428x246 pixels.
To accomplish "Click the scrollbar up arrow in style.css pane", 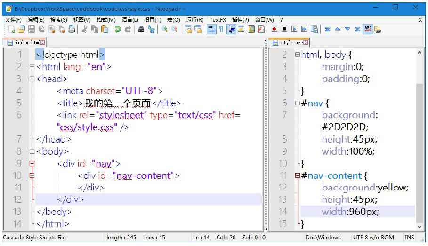I will (420, 52).
